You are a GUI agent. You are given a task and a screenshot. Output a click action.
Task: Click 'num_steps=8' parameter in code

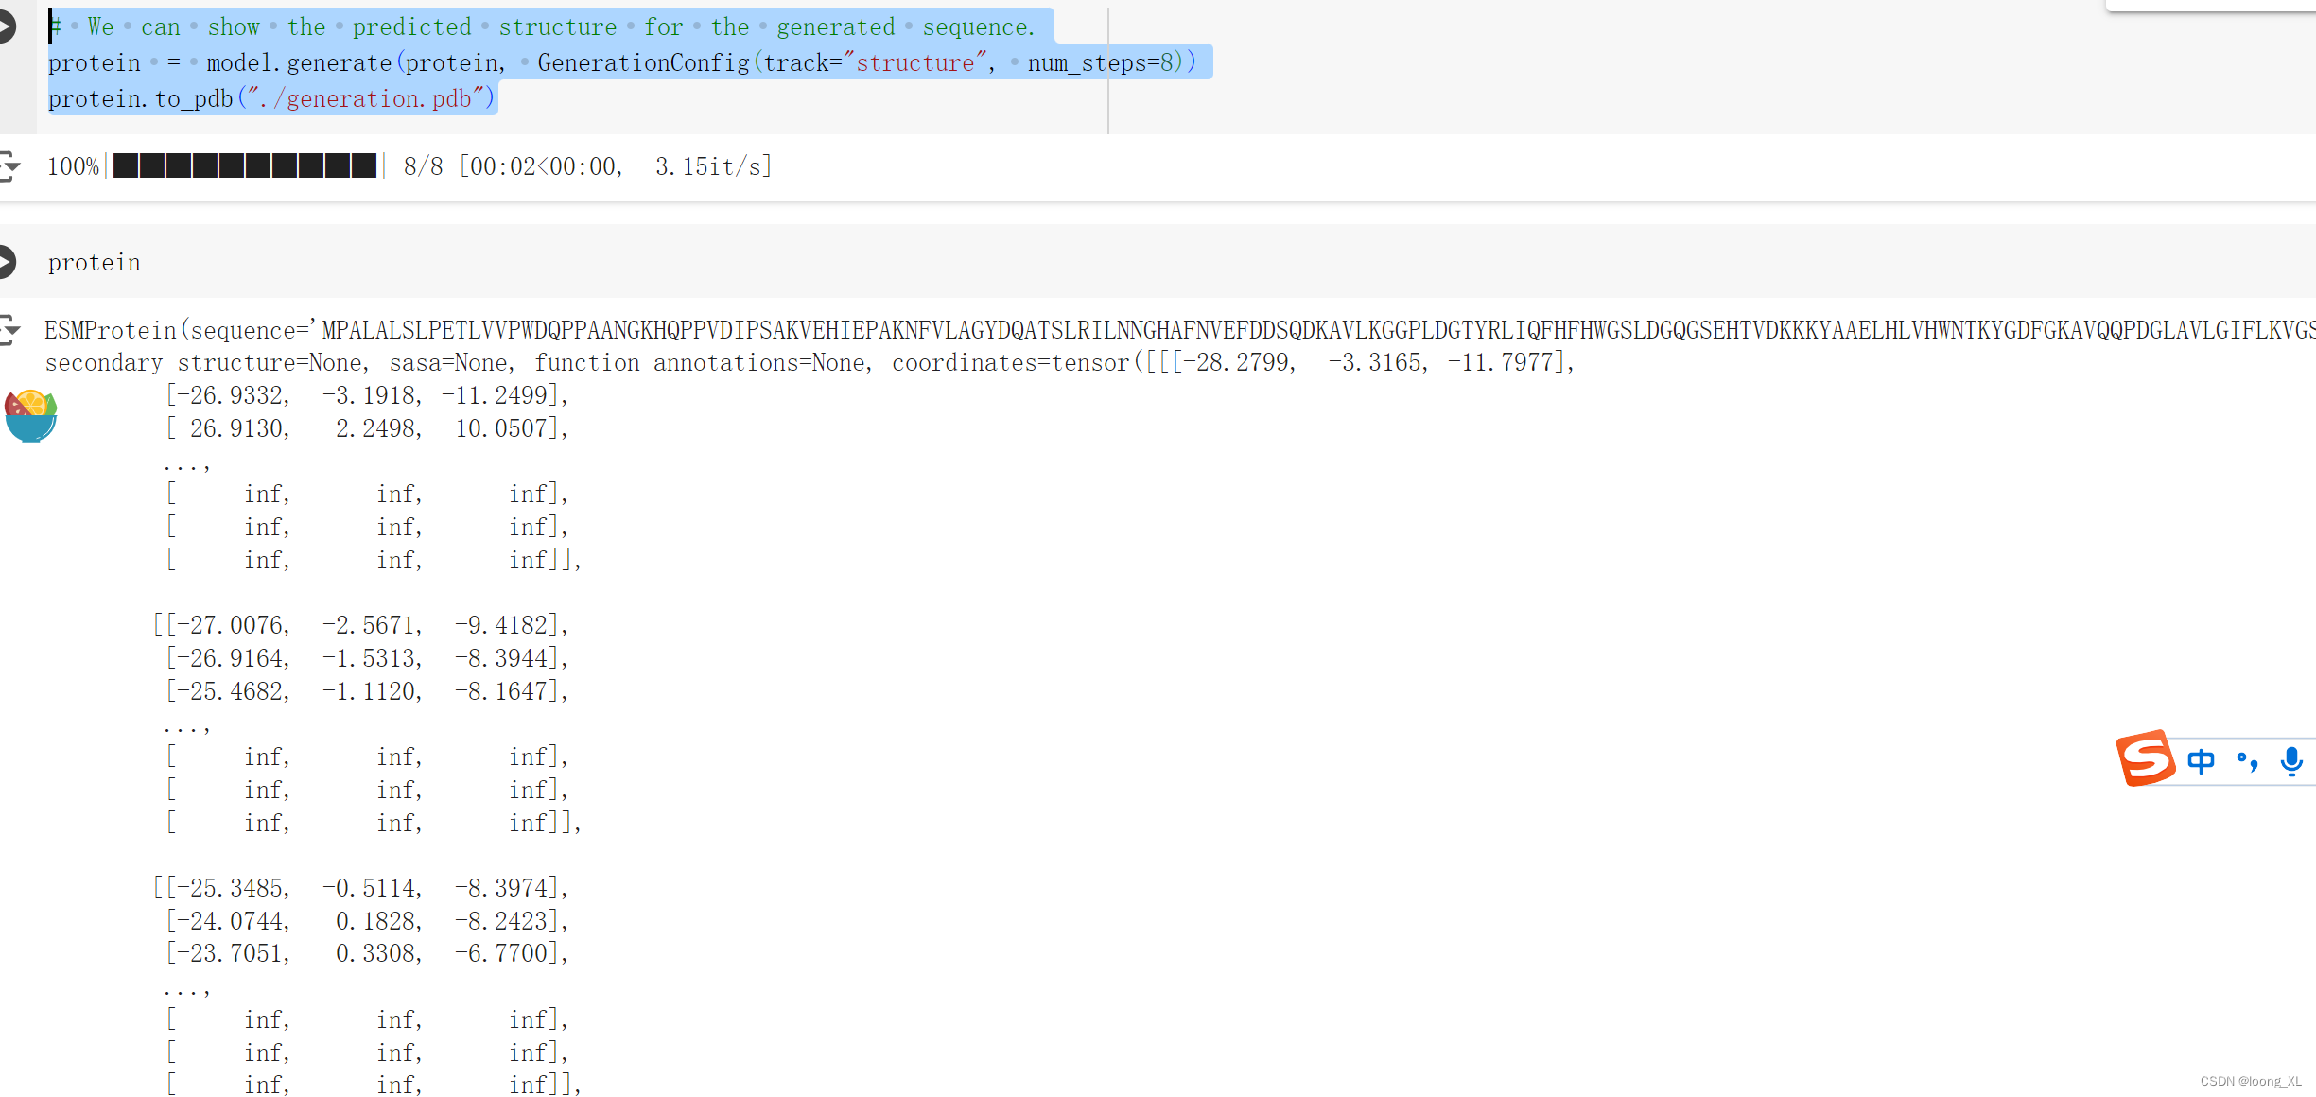pos(1100,62)
